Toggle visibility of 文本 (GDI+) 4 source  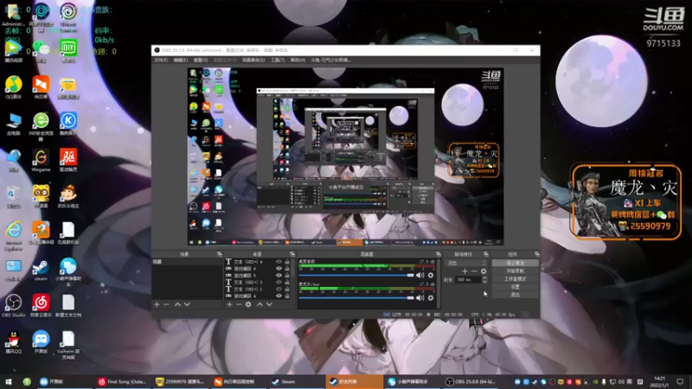click(279, 262)
